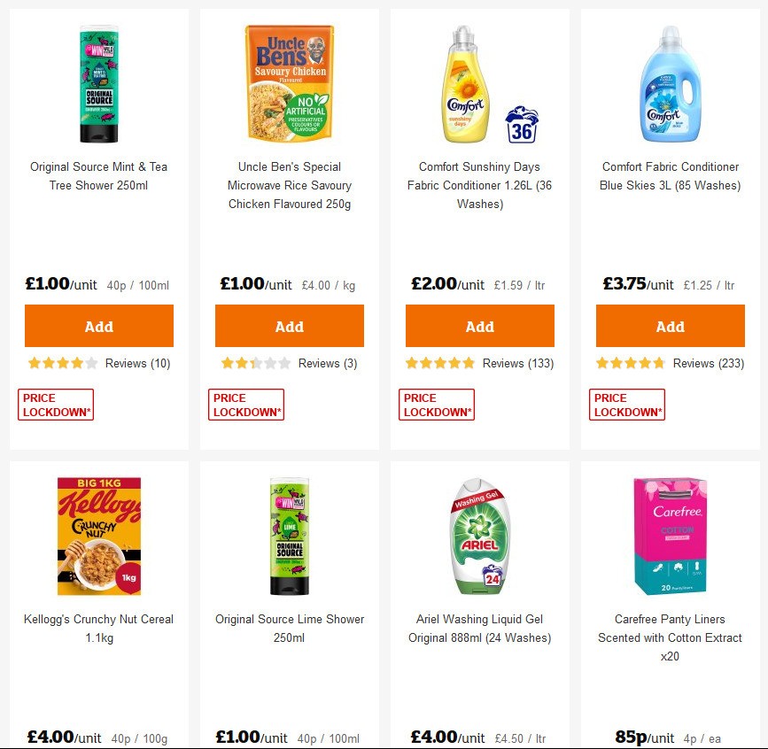Open the 133 reviews for Comfort Sunshiny Days

coord(519,363)
